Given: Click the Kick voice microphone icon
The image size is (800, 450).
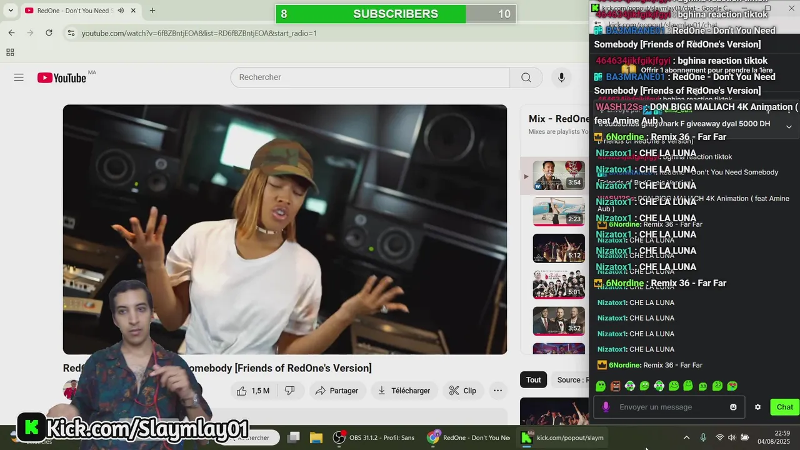Looking at the screenshot, I should 606,407.
